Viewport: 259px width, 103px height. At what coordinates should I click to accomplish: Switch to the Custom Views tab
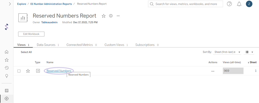pos(116,45)
